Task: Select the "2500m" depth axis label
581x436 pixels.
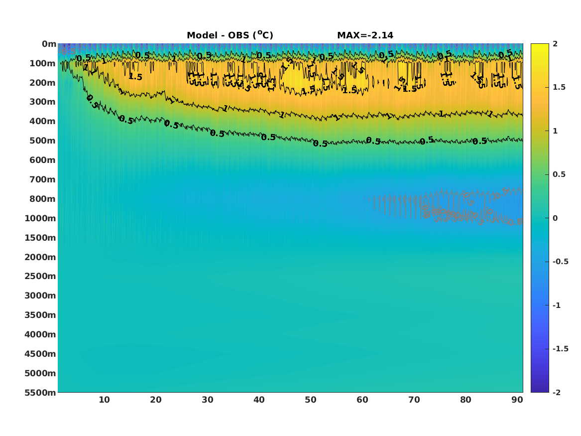Action: click(40, 276)
